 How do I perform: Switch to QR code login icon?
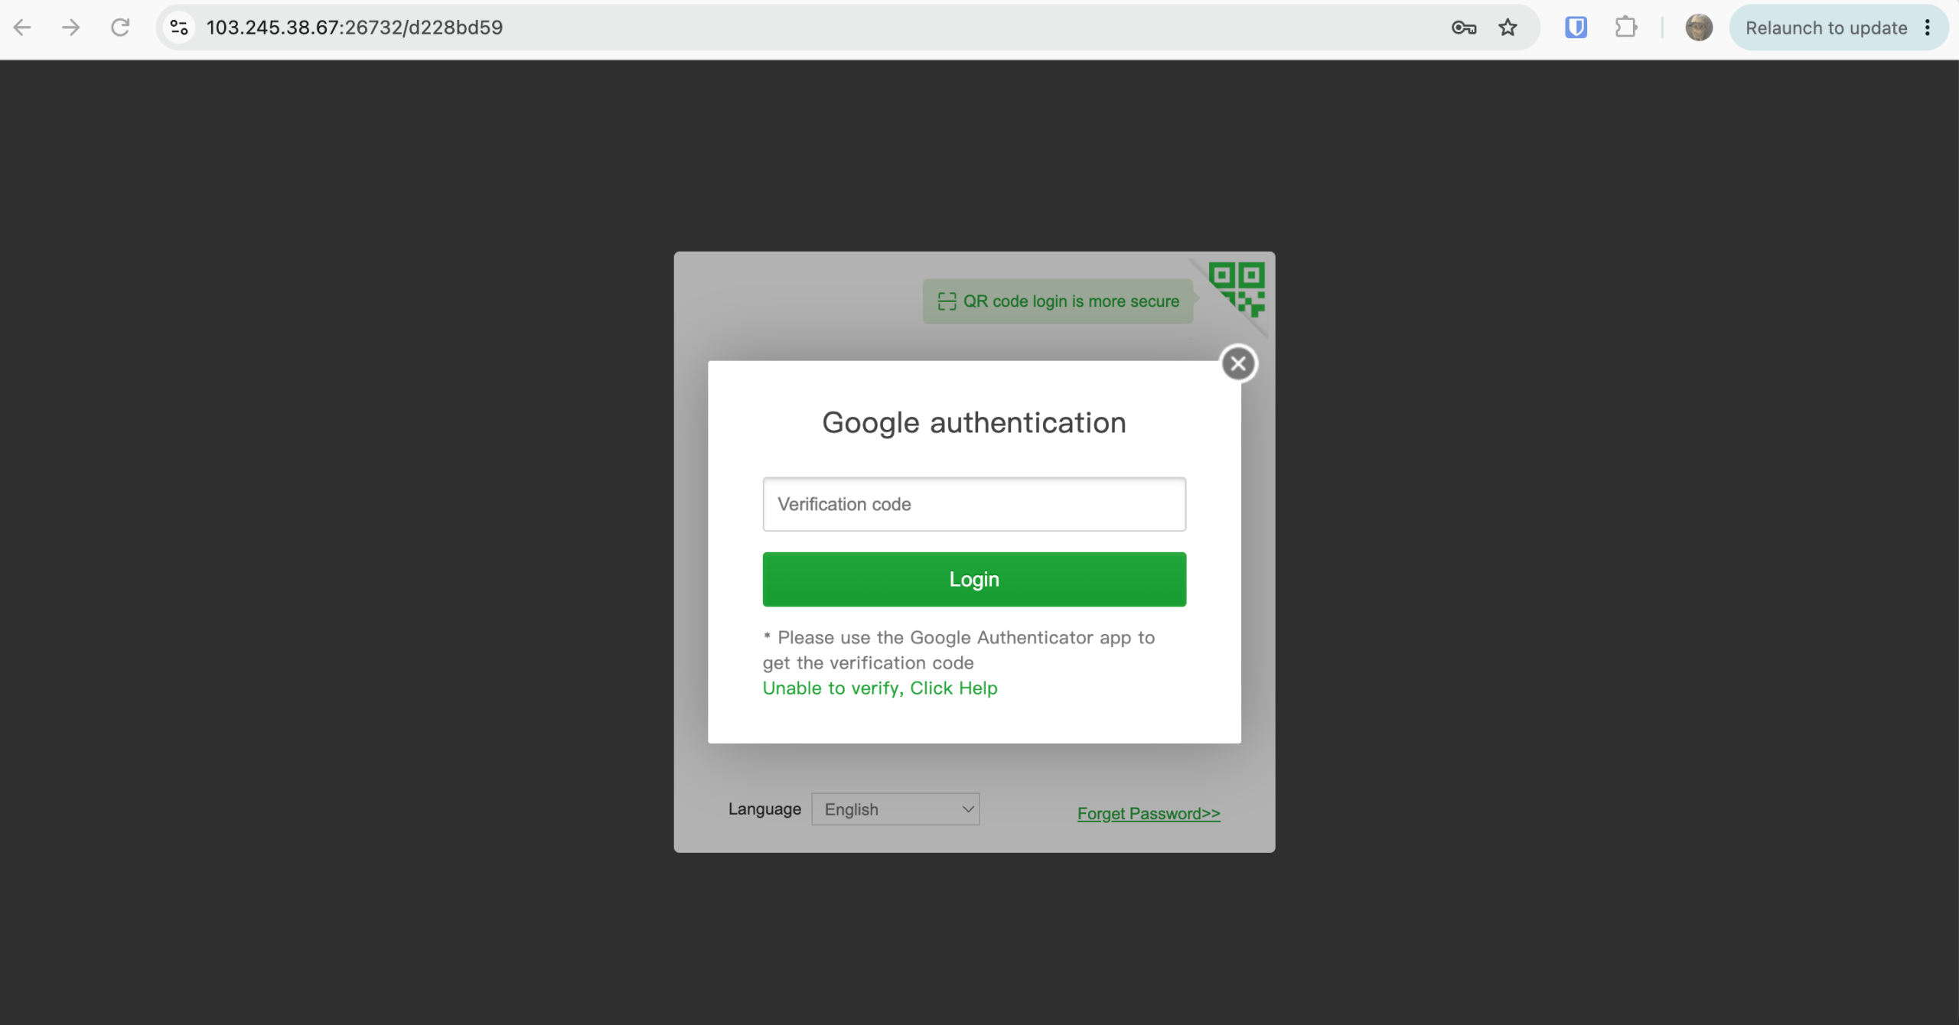1238,289
